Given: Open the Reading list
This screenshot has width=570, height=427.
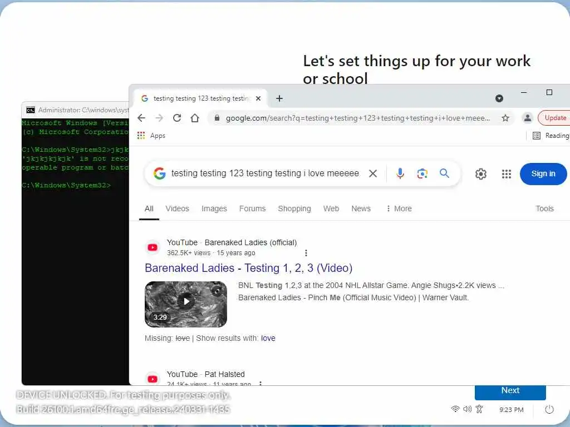Looking at the screenshot, I should click(x=551, y=136).
